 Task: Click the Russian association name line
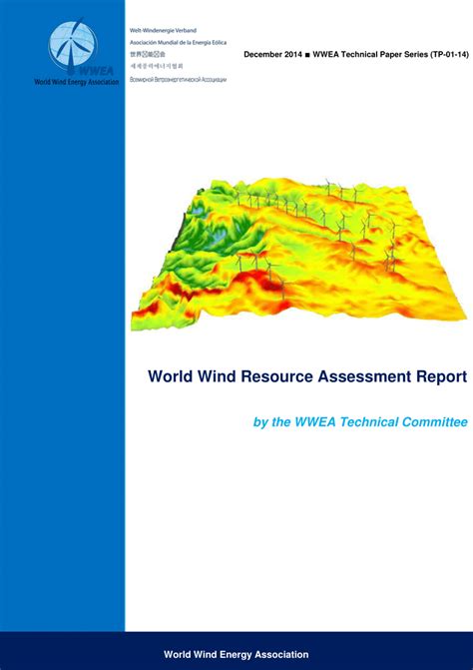(x=178, y=80)
